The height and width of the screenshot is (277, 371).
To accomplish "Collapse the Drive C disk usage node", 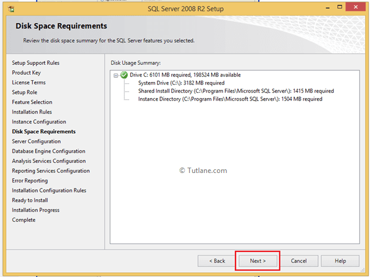I will tap(116, 75).
